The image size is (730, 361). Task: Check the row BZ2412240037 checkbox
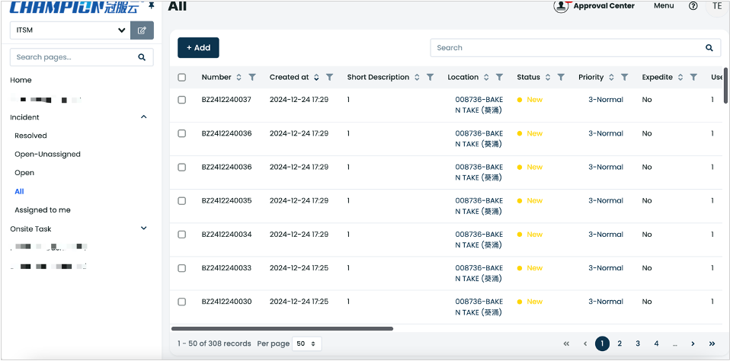[x=181, y=100]
